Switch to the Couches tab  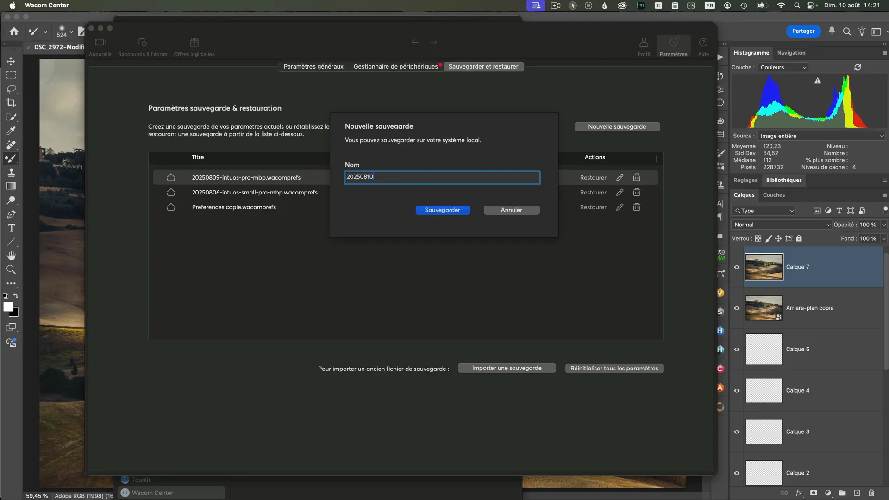click(774, 195)
